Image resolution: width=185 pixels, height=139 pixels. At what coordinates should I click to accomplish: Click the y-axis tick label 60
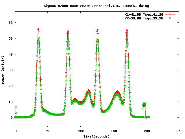coord(10,23)
